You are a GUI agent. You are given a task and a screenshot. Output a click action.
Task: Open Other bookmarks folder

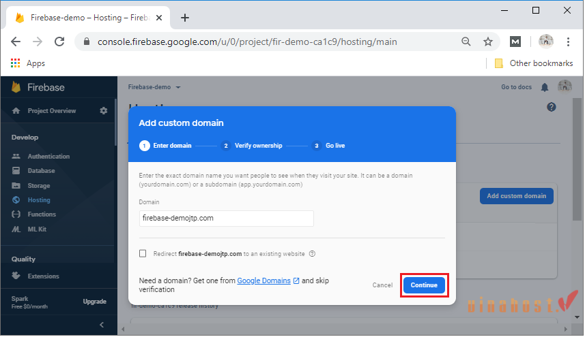pyautogui.click(x=534, y=63)
